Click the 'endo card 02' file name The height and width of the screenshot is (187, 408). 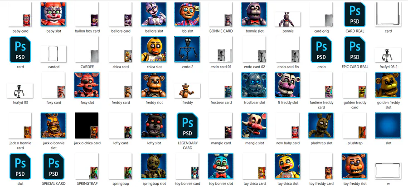pos(254,67)
